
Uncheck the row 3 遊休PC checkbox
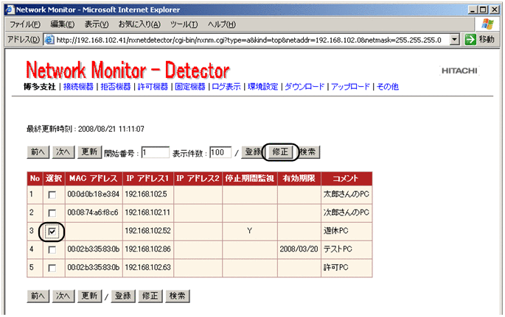(x=52, y=231)
